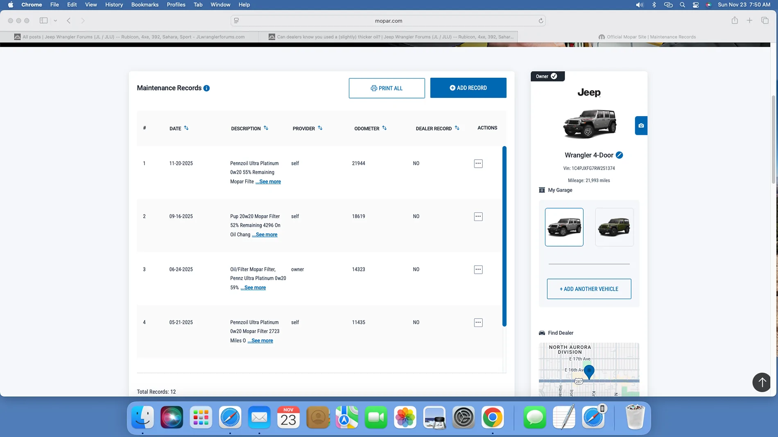Open actions menu for 06-24-2025 record
Viewport: 778px width, 437px height.
478,270
